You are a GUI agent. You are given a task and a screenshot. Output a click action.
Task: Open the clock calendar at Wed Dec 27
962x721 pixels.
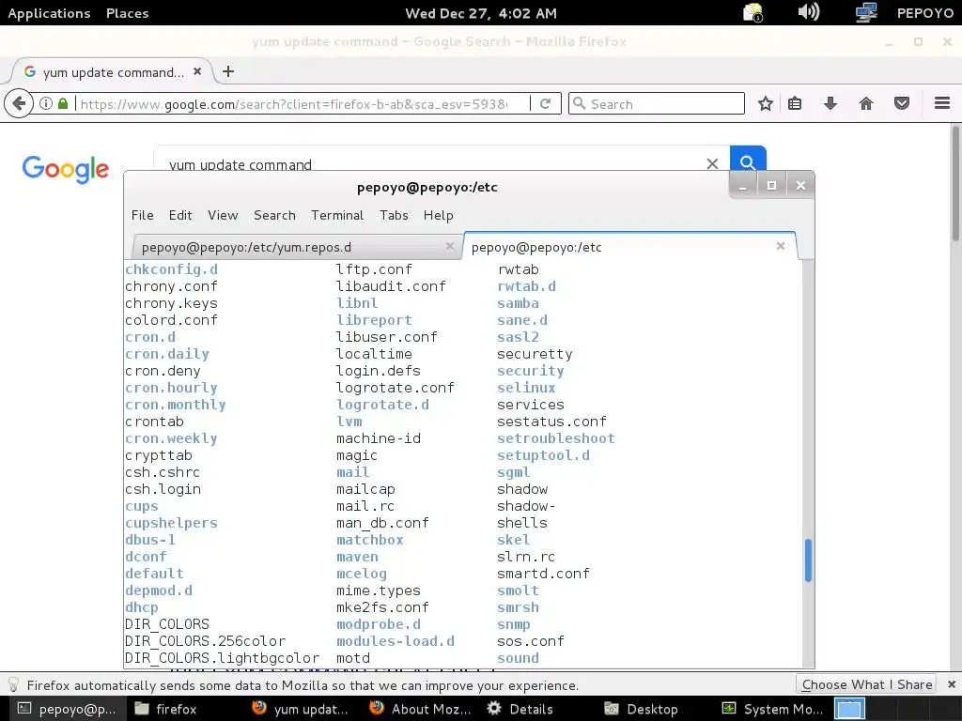pos(481,13)
